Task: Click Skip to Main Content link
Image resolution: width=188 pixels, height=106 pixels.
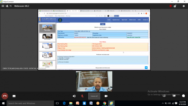Action: (60, 16)
